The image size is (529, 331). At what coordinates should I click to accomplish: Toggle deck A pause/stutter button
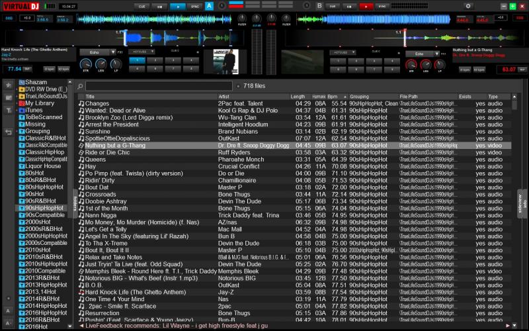160,7
